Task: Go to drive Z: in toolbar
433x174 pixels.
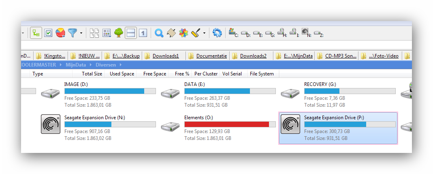Action: click(x=318, y=34)
